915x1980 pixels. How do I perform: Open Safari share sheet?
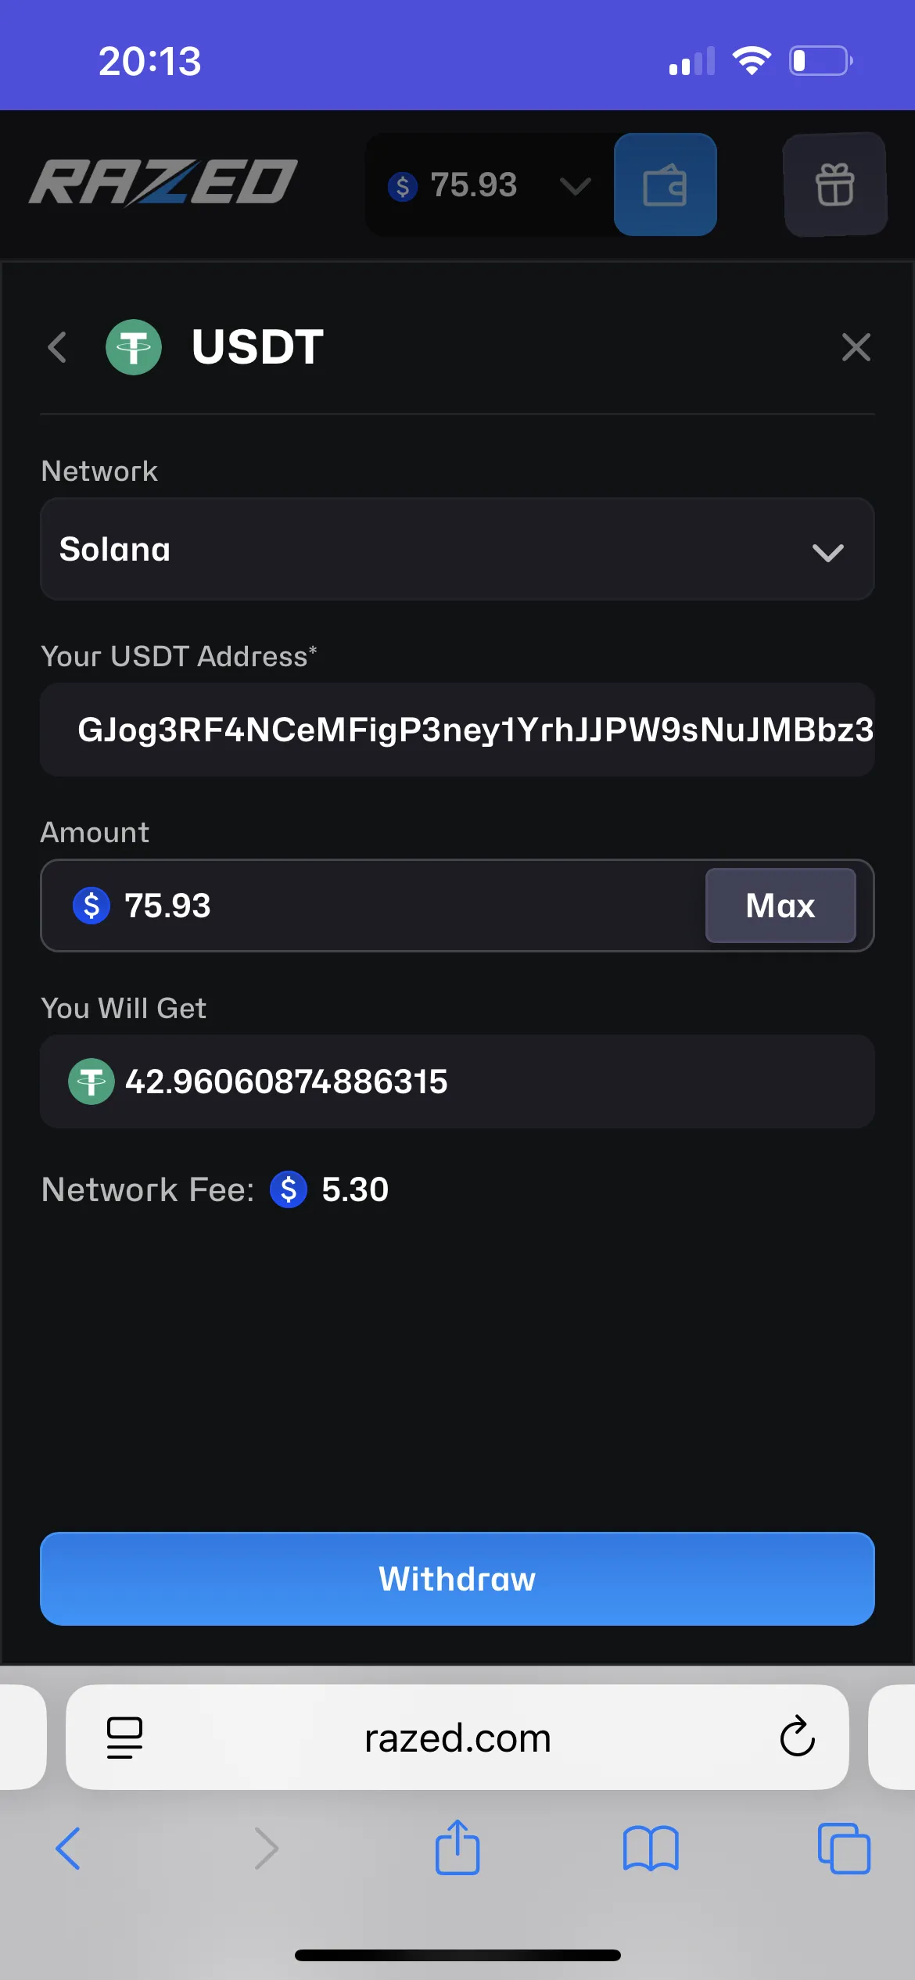coord(457,1849)
